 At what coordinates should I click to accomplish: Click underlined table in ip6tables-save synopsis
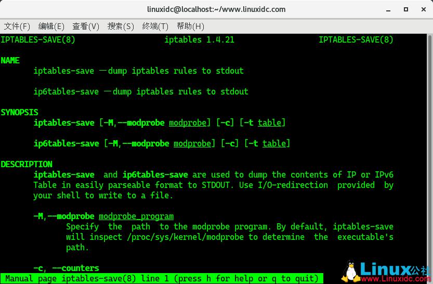coord(274,143)
